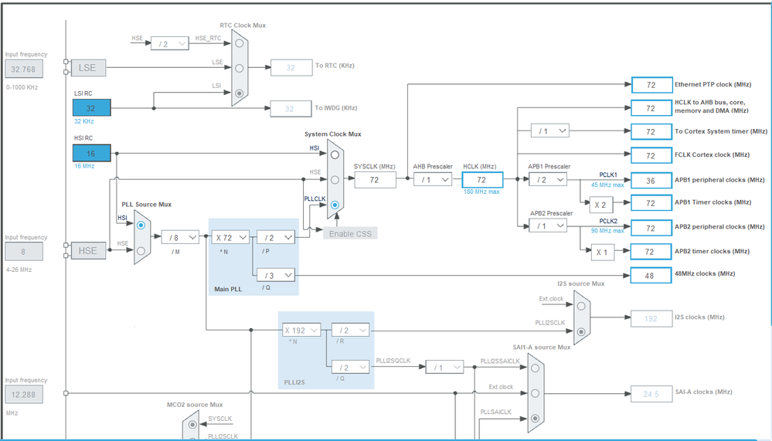This screenshot has height=441, width=772.
Task: Select PLLI2SCLK in I2S source Mux
Action: click(581, 331)
